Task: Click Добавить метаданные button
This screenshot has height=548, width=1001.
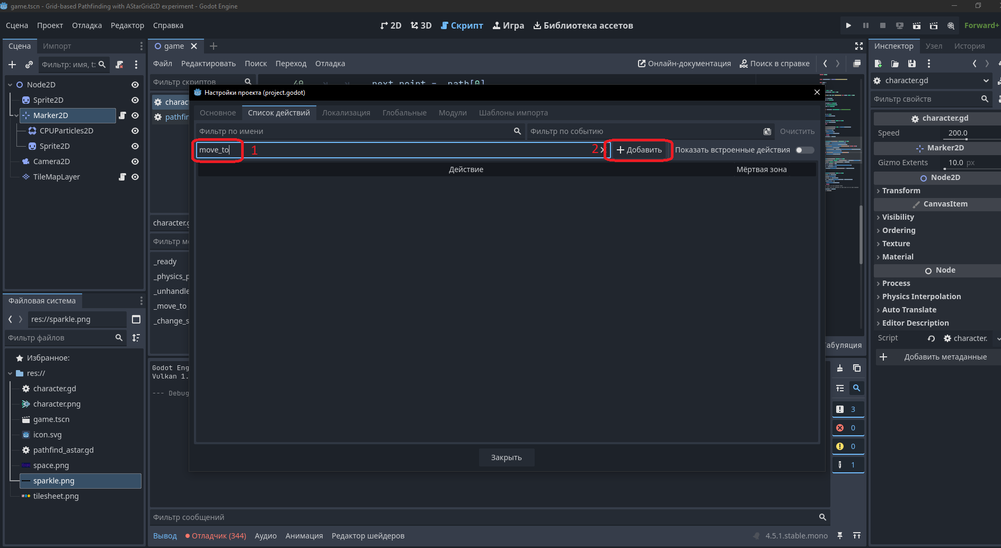Action: click(937, 357)
